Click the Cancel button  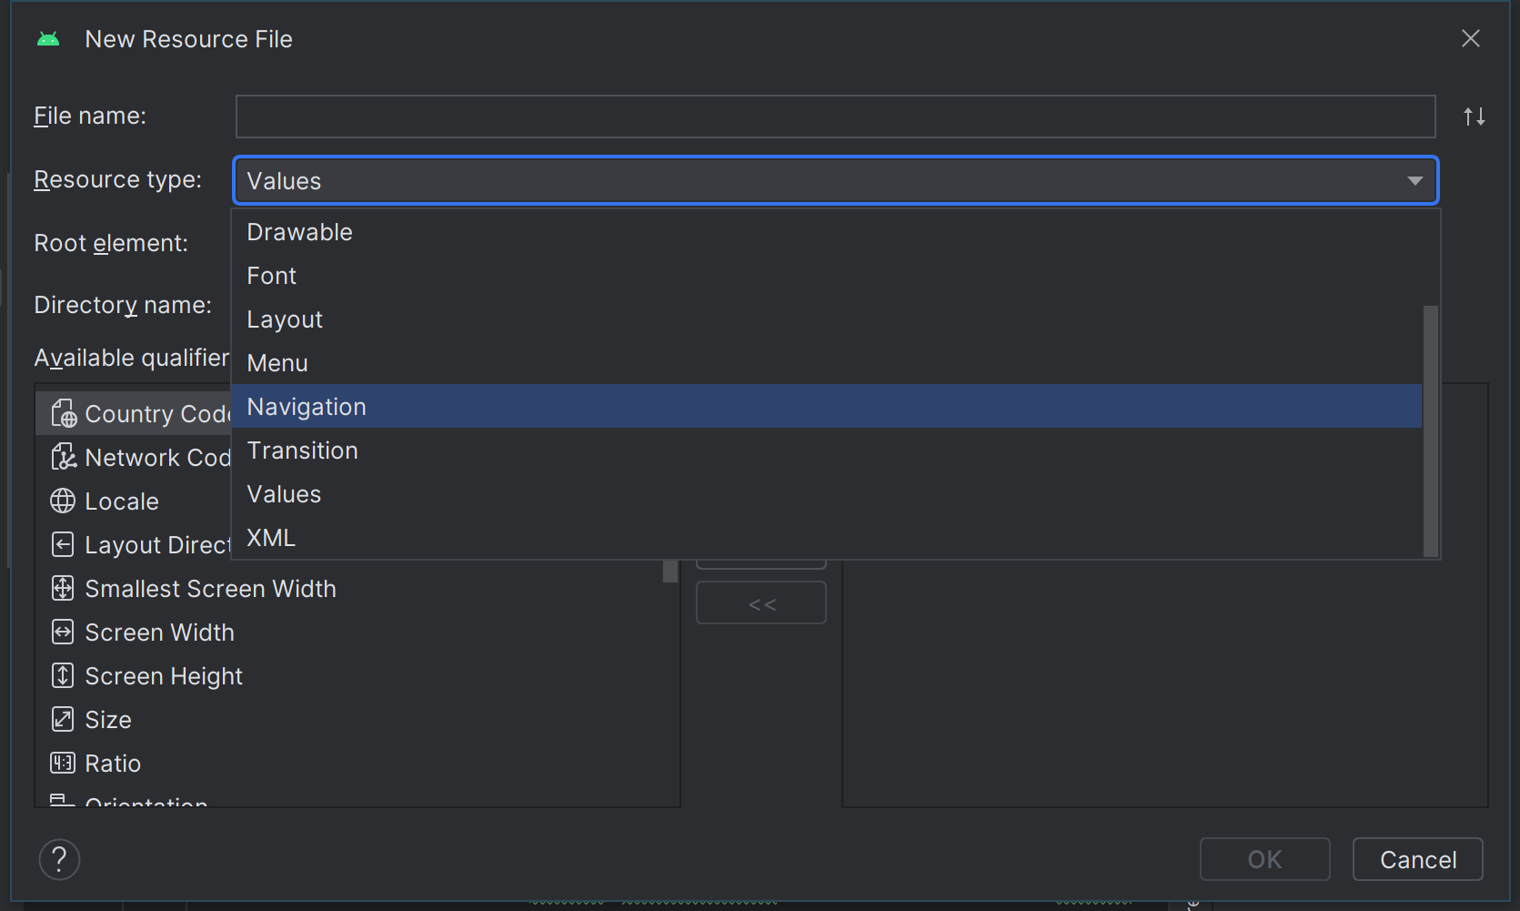point(1417,859)
